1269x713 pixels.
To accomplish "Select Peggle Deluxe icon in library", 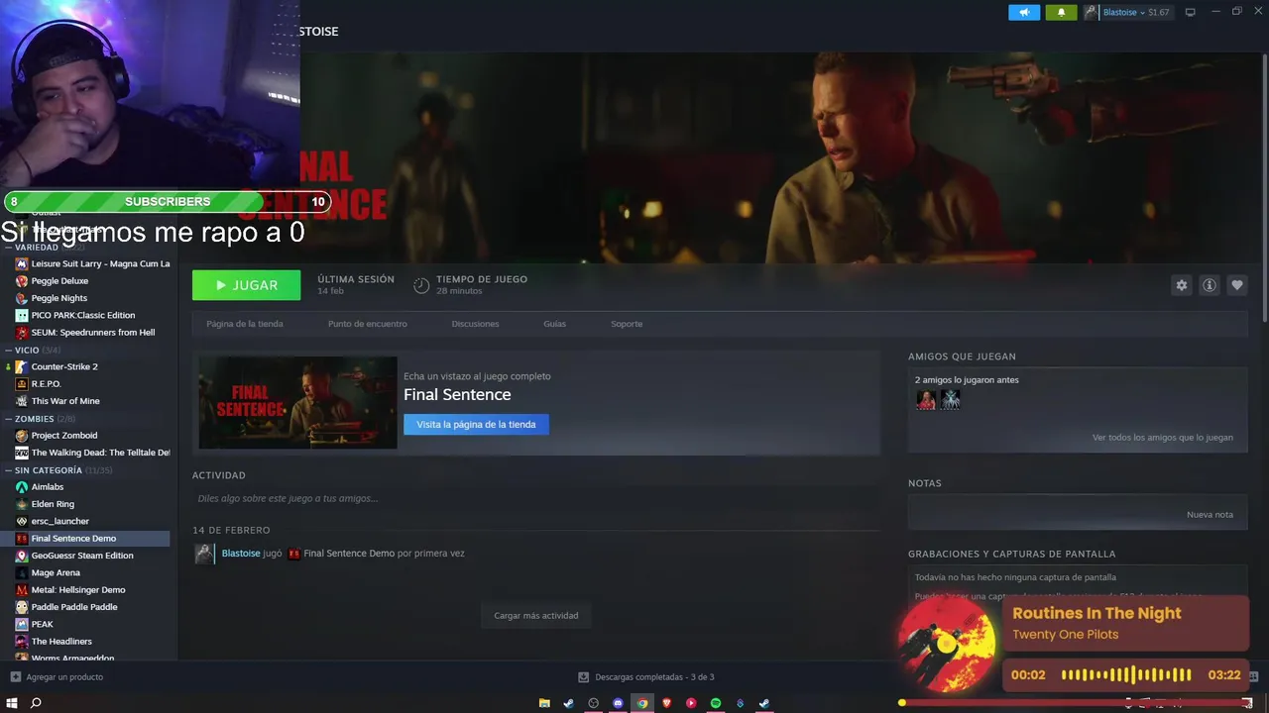I will point(22,281).
